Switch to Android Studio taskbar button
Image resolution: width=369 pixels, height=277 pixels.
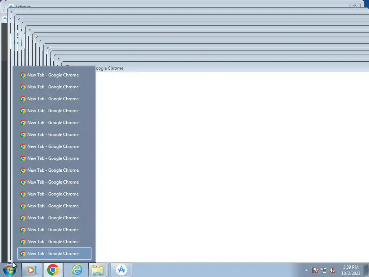tap(121, 270)
